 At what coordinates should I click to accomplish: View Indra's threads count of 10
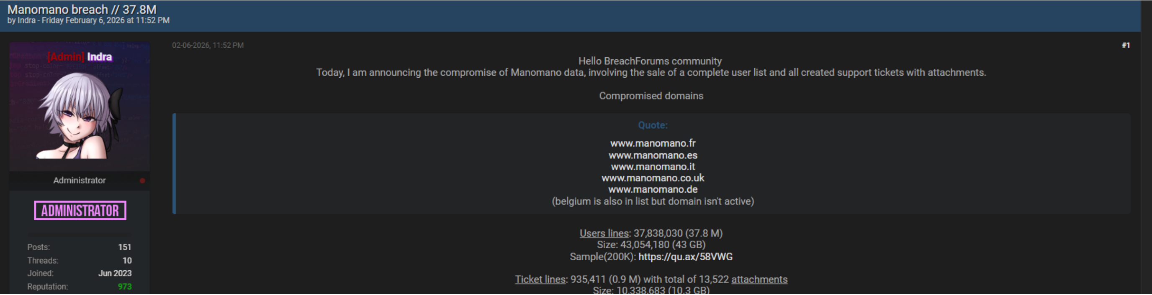click(127, 261)
